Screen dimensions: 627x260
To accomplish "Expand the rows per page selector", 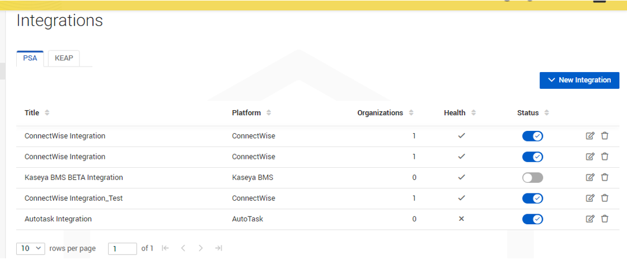I will point(31,248).
